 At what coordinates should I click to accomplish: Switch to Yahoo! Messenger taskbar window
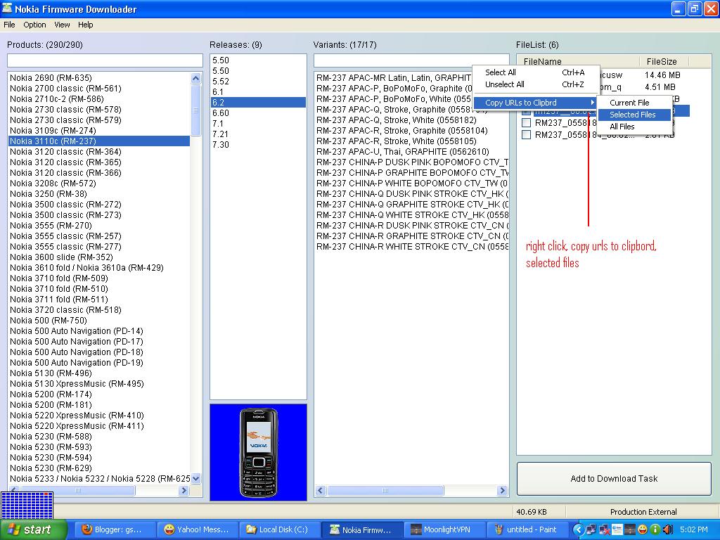(x=198, y=529)
